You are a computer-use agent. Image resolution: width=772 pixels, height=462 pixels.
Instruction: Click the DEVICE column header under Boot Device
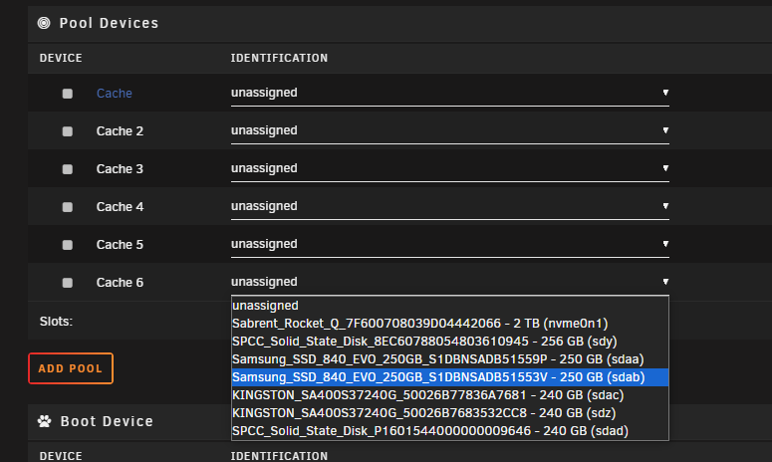pyautogui.click(x=61, y=456)
